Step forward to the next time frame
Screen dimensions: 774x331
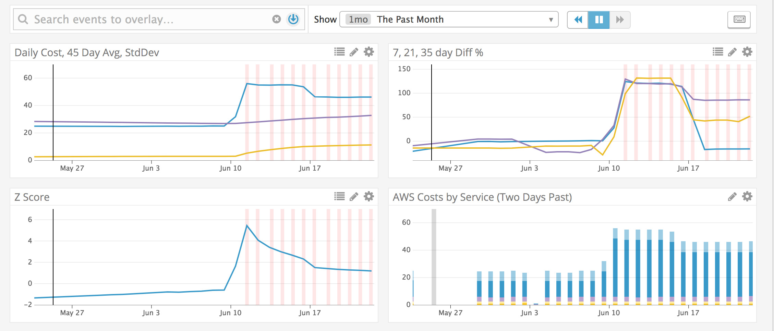(620, 20)
